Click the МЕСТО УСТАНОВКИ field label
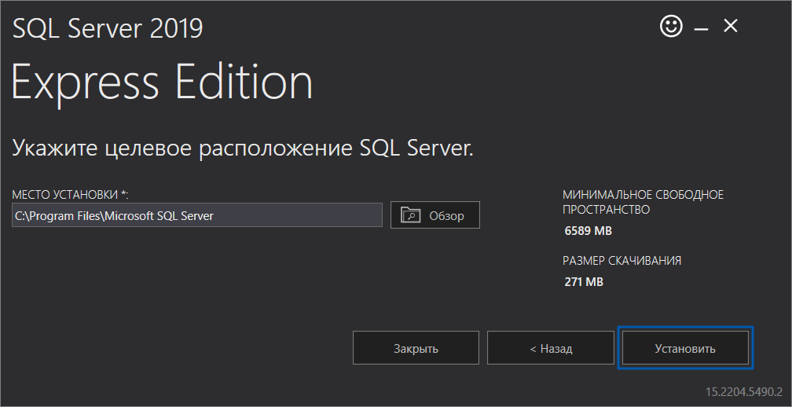Viewport: 792px width, 407px height. [x=70, y=194]
